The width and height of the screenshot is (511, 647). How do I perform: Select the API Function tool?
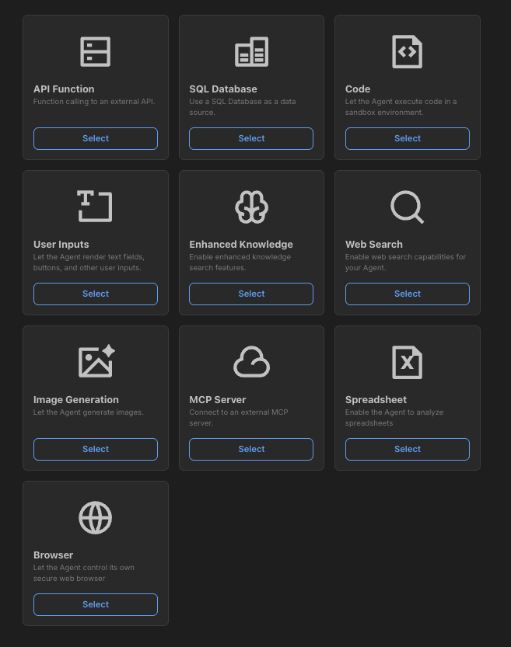pyautogui.click(x=96, y=138)
